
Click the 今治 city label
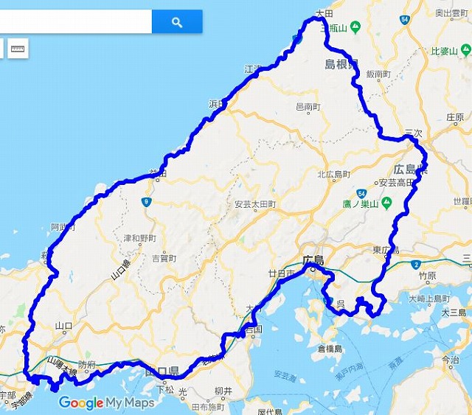click(x=450, y=359)
